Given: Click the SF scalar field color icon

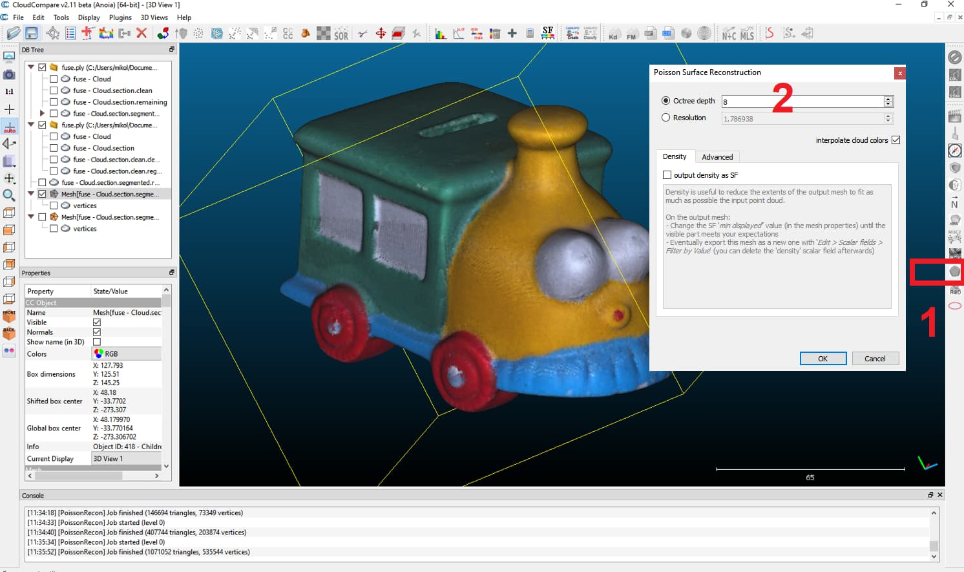Looking at the screenshot, I should [548, 34].
